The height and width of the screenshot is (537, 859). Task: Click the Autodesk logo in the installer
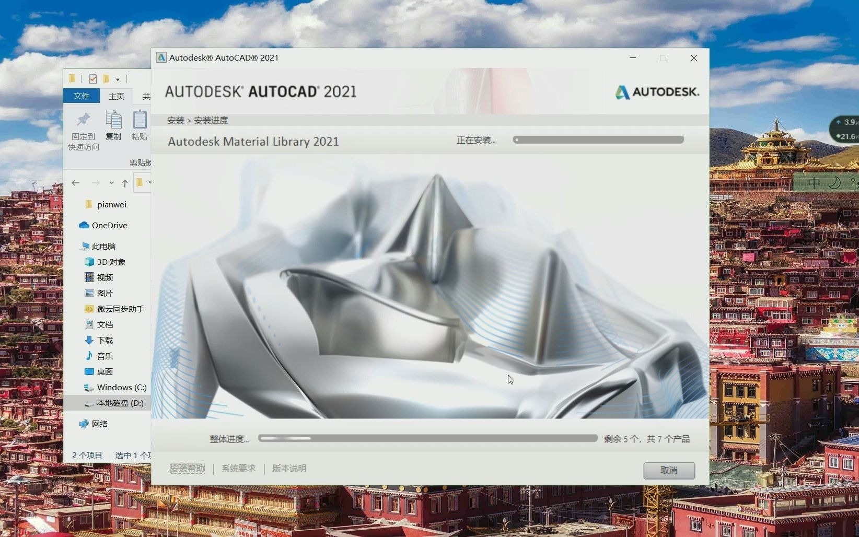pyautogui.click(x=657, y=92)
